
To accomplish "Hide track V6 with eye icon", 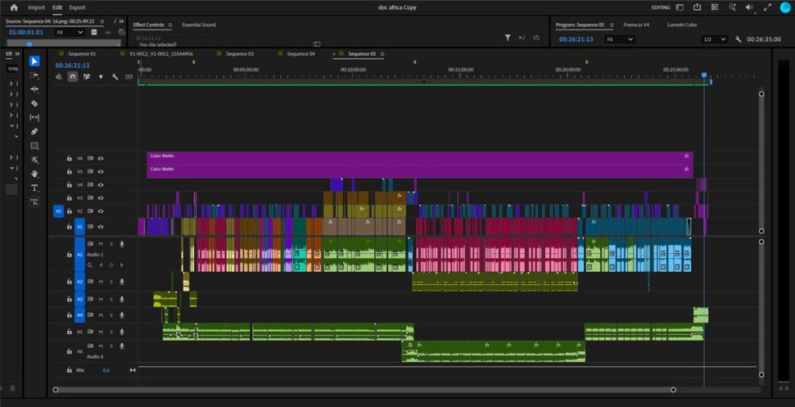I will 101,158.
